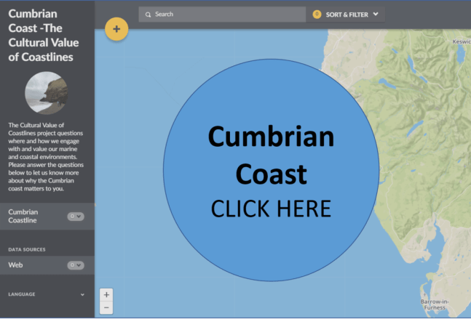
Task: Click the project description text
Action: (x=47, y=156)
